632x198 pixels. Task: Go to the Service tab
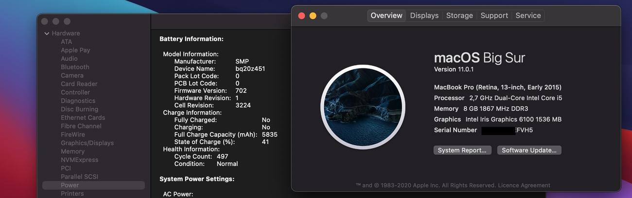point(528,16)
